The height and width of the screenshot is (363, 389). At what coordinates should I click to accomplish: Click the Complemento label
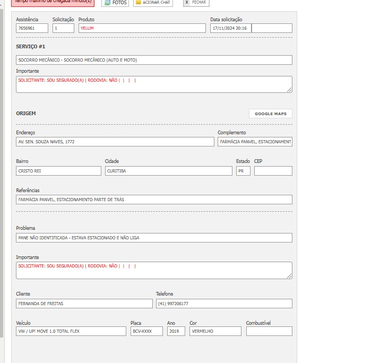coord(232,133)
